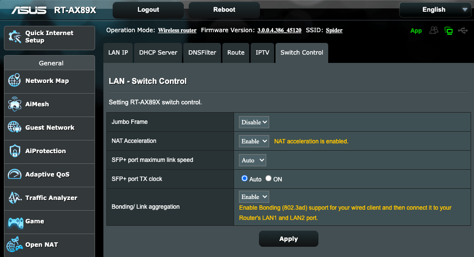Click the green network clients status icon
The image size is (474, 257).
pos(449,31)
